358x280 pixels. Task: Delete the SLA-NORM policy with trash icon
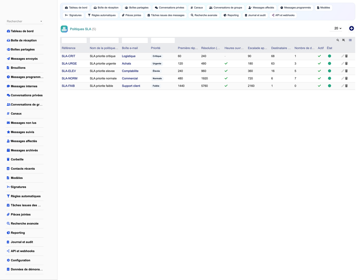pyautogui.click(x=346, y=78)
